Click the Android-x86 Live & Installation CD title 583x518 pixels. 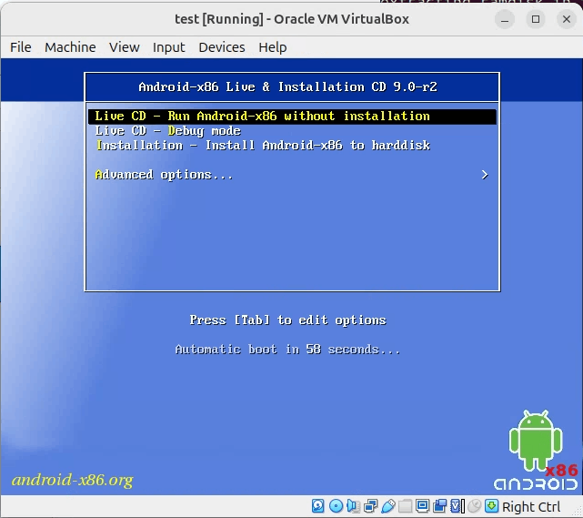click(x=287, y=86)
